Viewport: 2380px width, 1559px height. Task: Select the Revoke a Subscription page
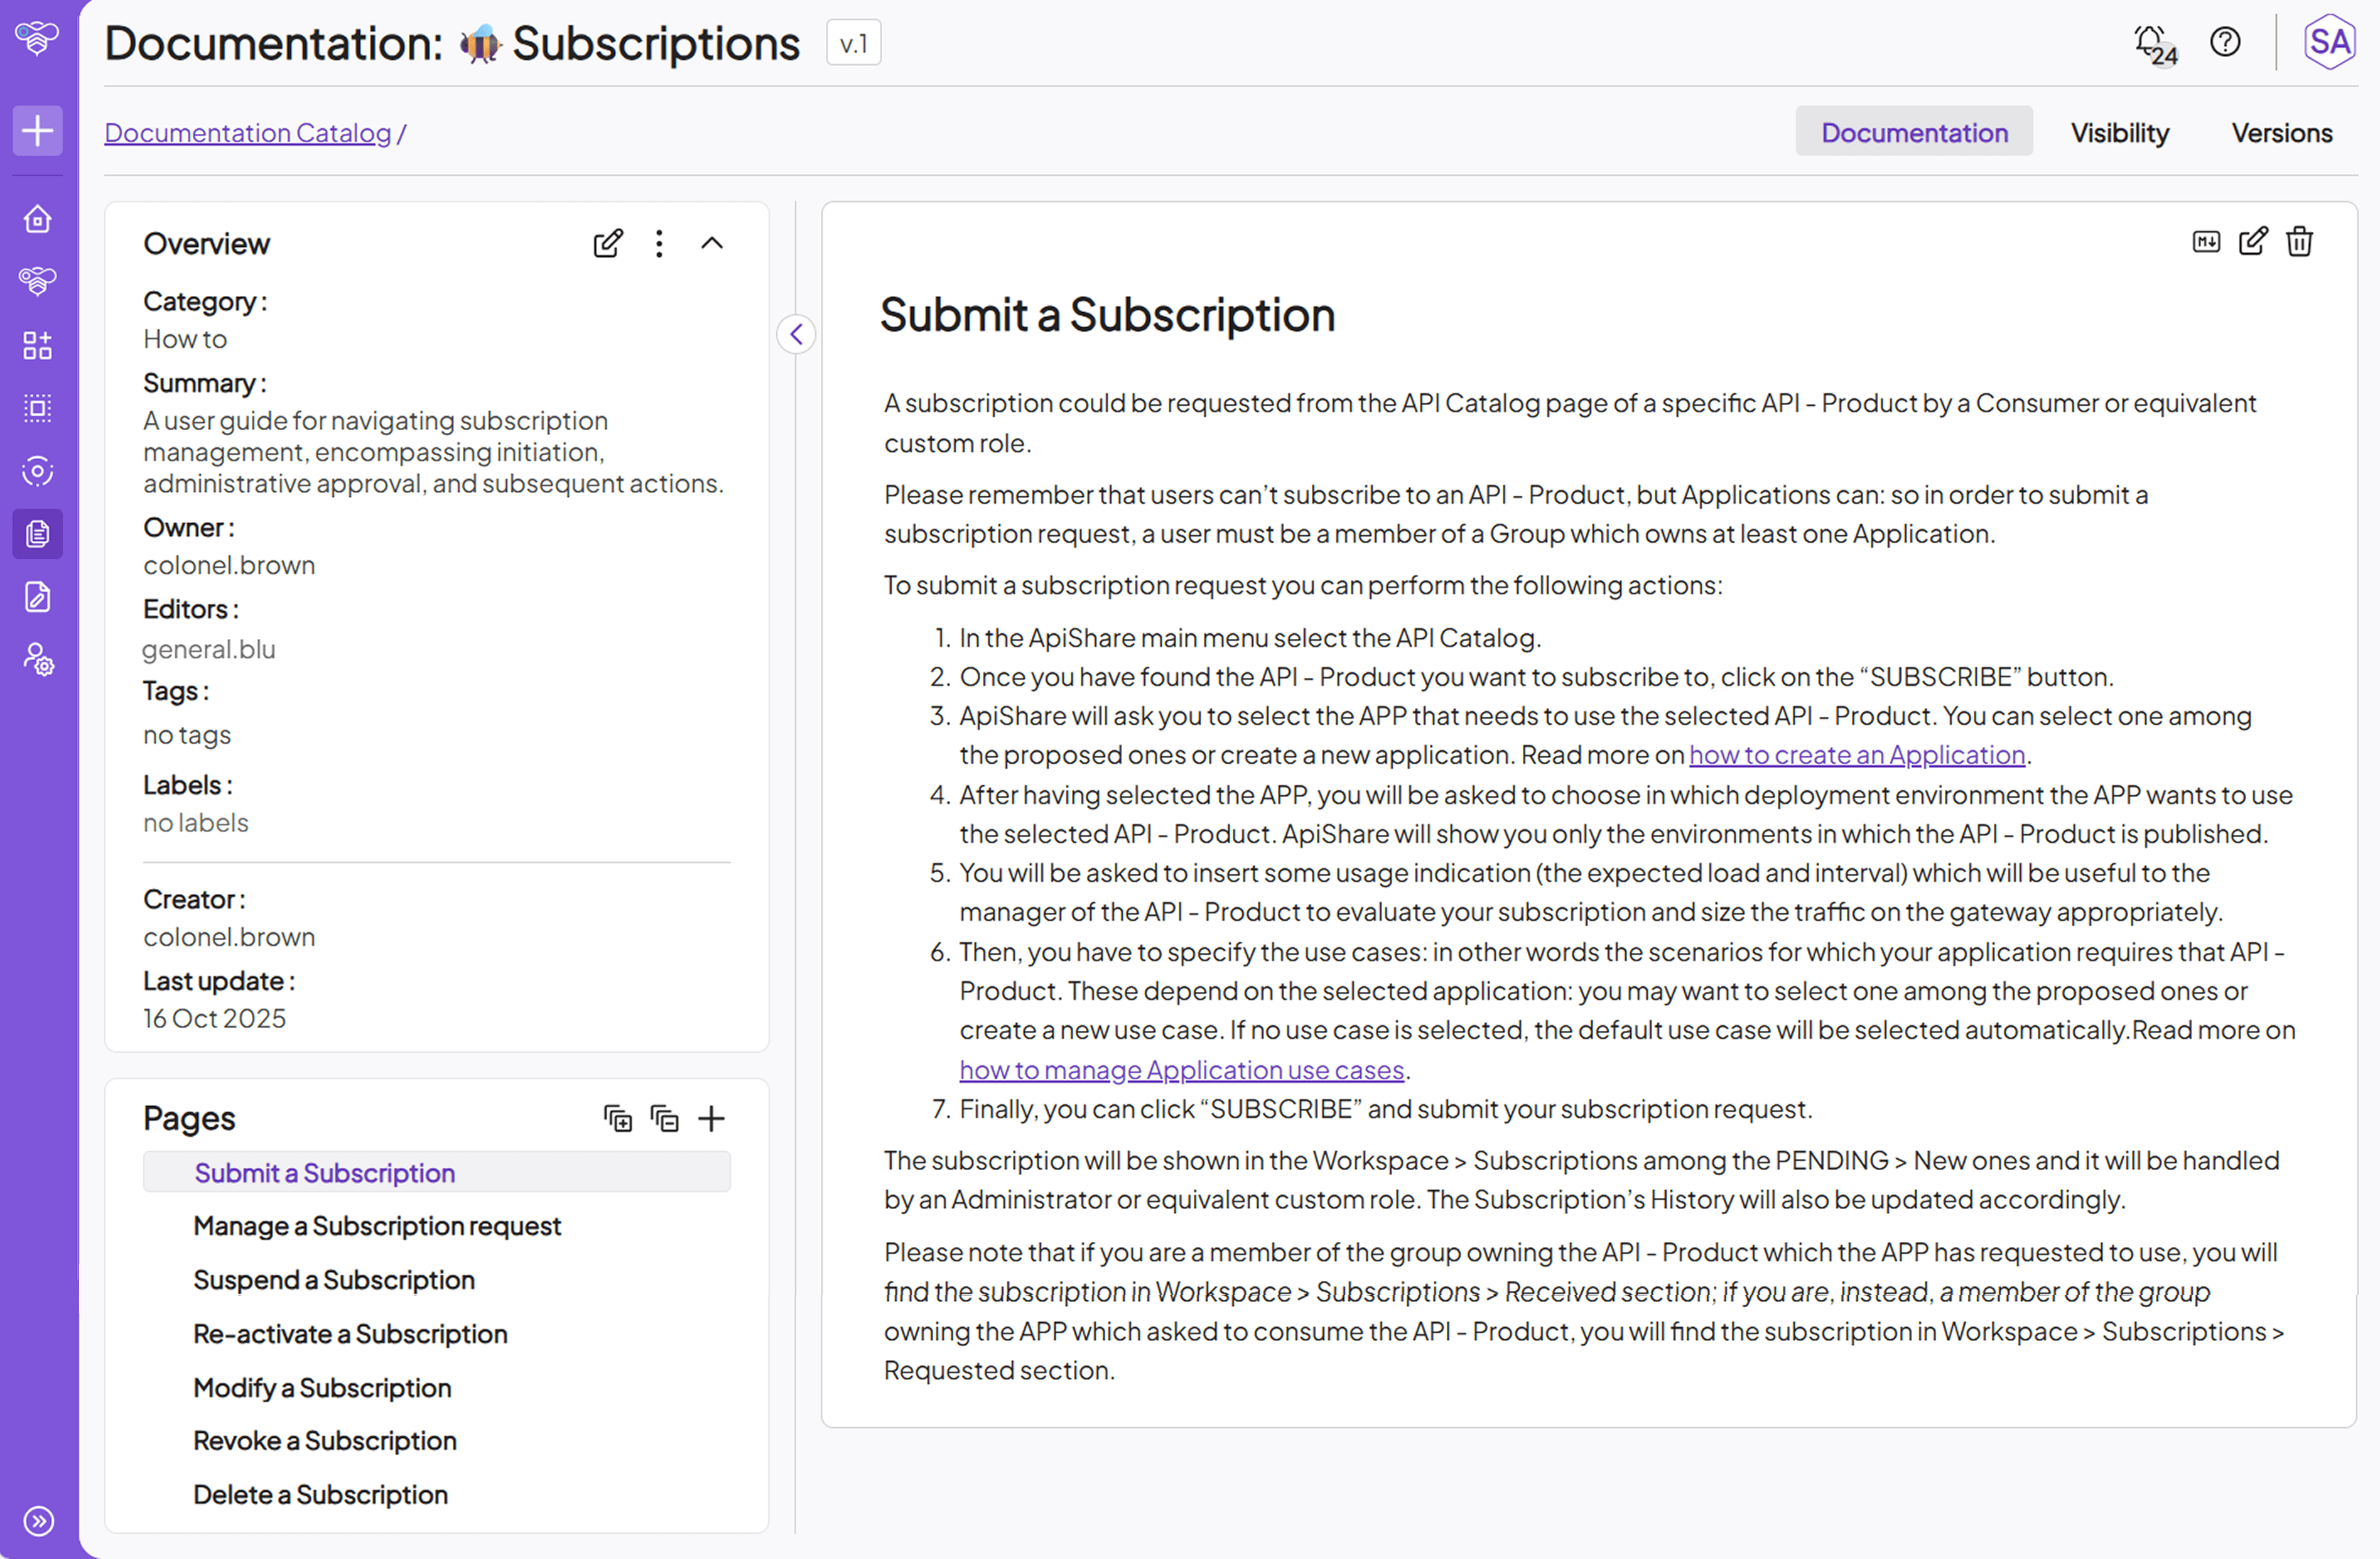pos(324,1441)
